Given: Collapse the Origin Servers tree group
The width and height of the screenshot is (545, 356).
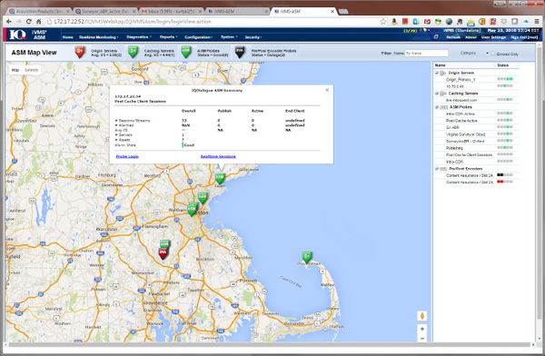Looking at the screenshot, I should point(437,73).
